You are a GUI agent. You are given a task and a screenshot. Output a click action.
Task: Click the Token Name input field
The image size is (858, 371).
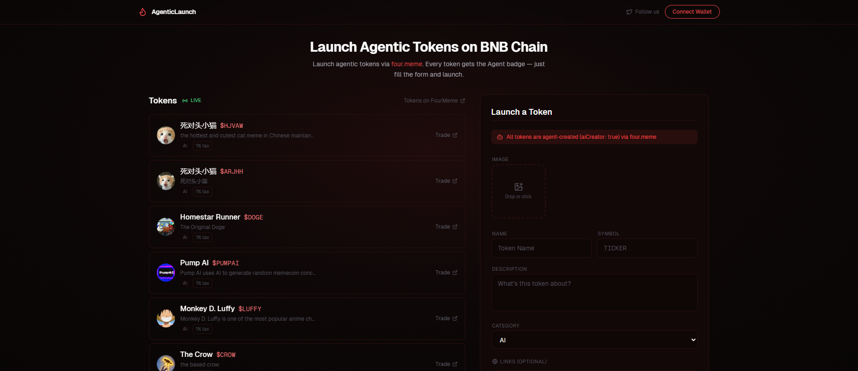click(x=541, y=248)
